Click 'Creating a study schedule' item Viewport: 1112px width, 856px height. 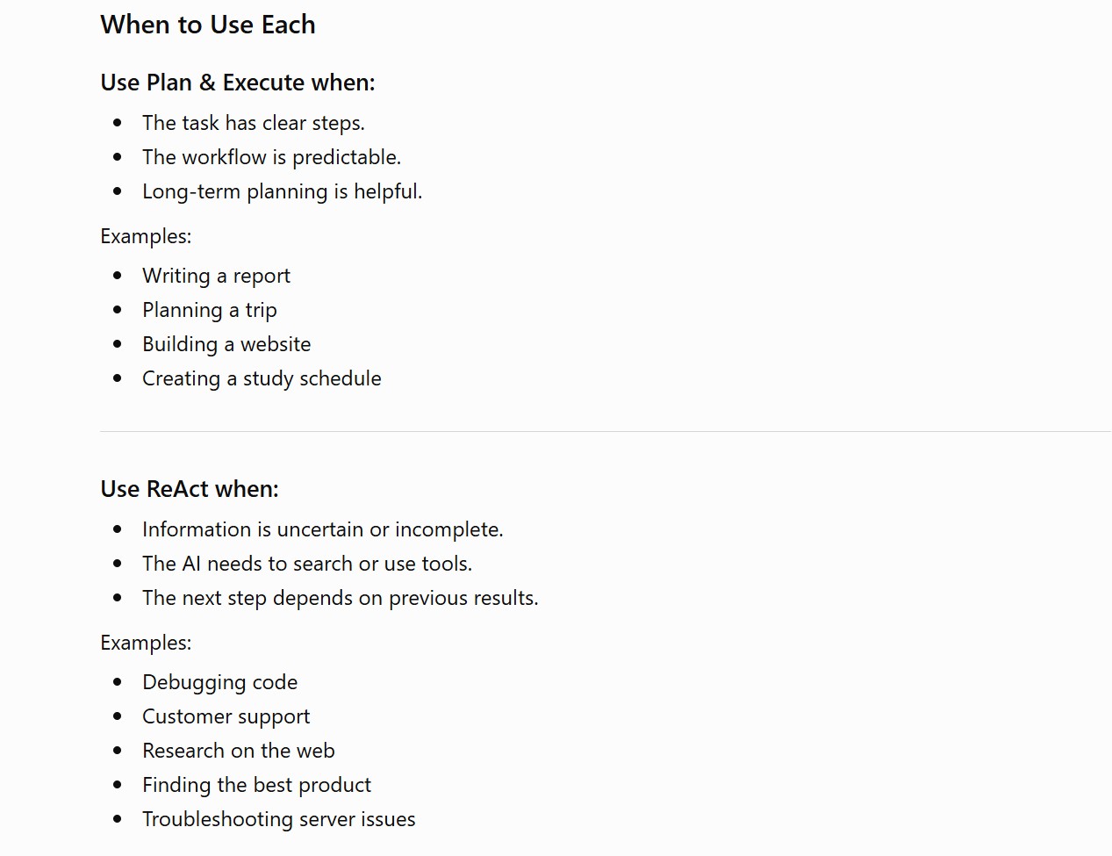(262, 378)
